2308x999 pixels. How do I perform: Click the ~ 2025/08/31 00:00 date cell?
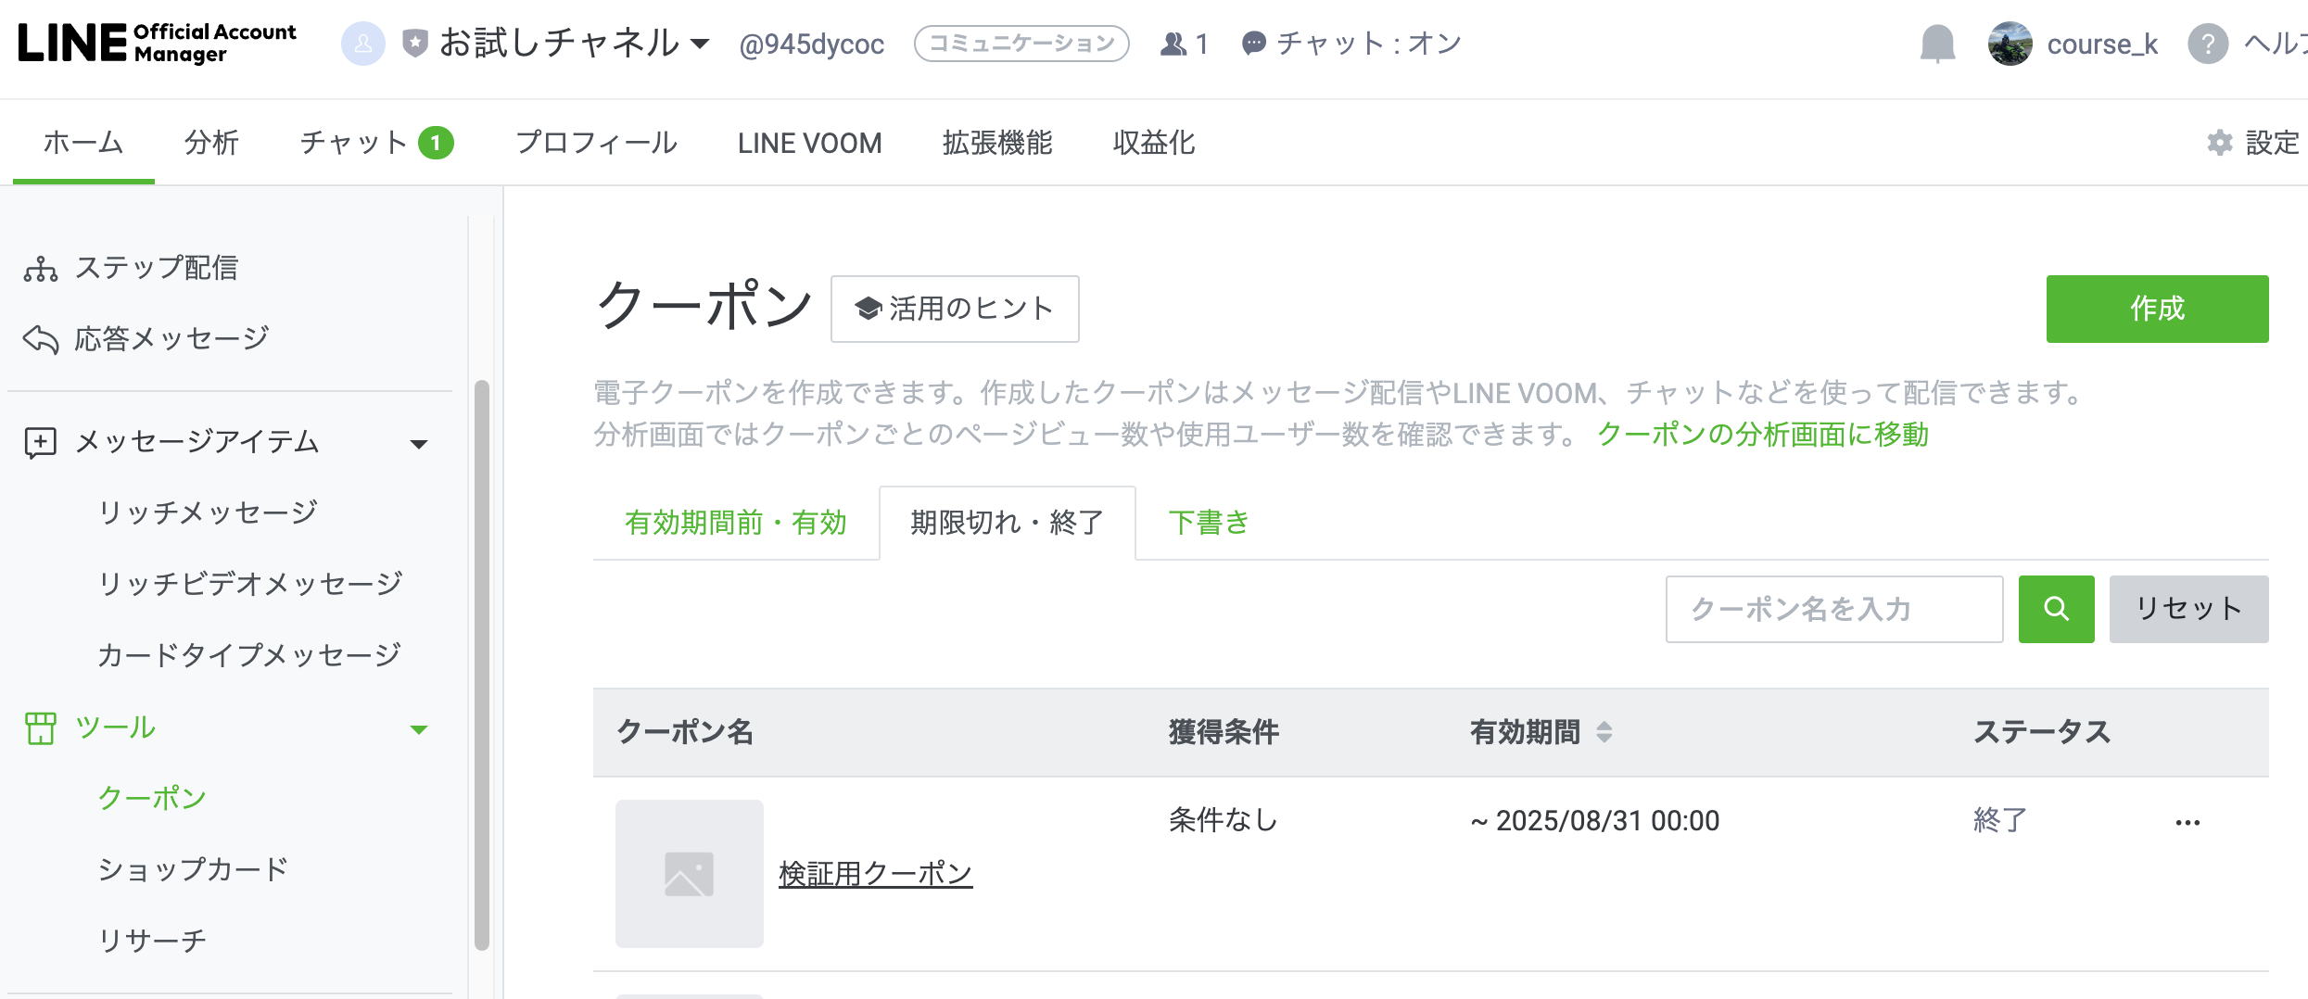tap(1595, 820)
